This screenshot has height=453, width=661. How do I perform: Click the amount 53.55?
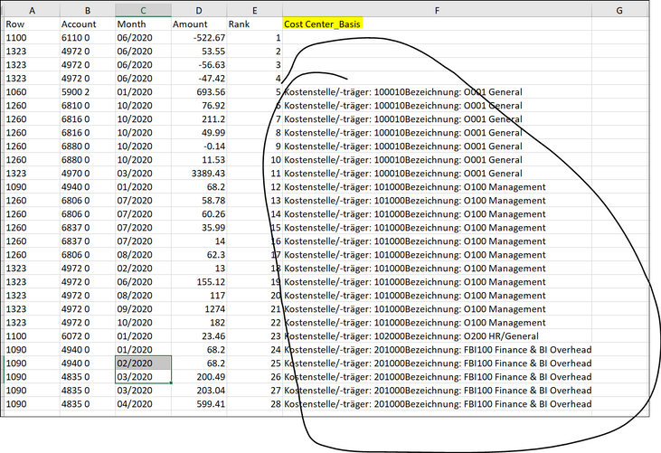[x=199, y=51]
